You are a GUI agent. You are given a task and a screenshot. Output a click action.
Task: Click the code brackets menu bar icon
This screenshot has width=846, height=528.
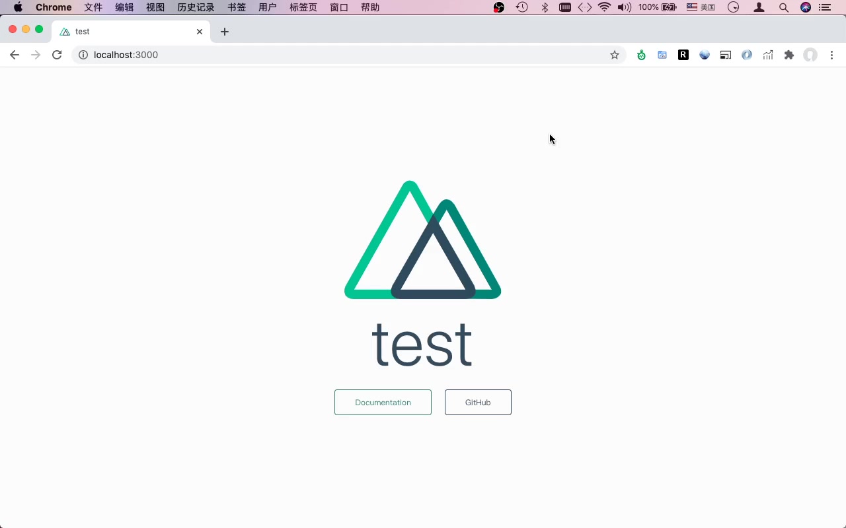(x=585, y=7)
